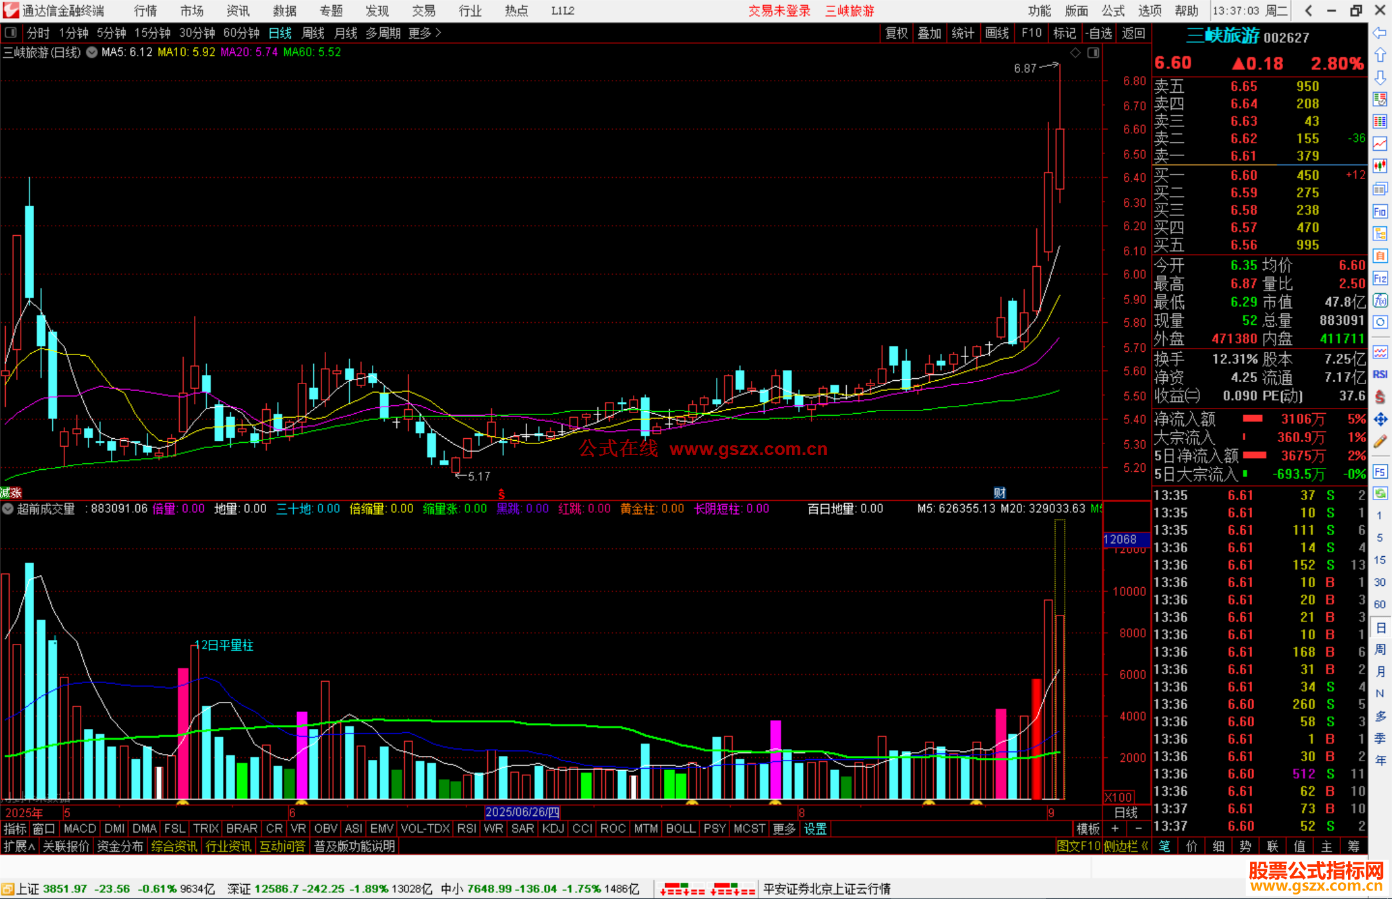Click the FS icon in right sidebar
Screen dimensions: 1392x899
[x=1380, y=472]
